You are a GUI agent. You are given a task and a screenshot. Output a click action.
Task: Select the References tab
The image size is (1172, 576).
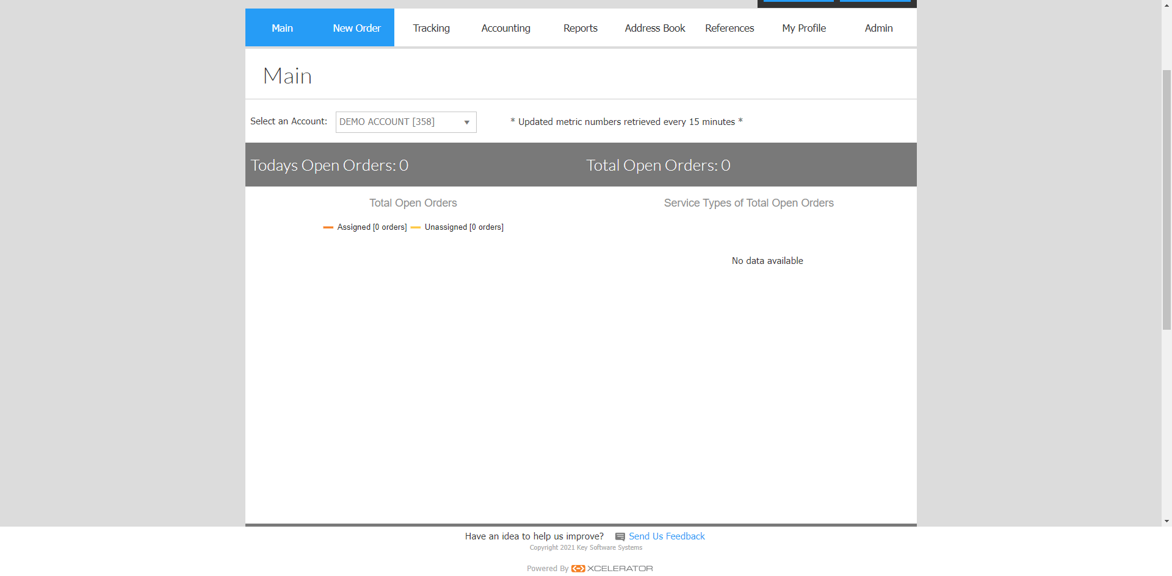tap(729, 27)
